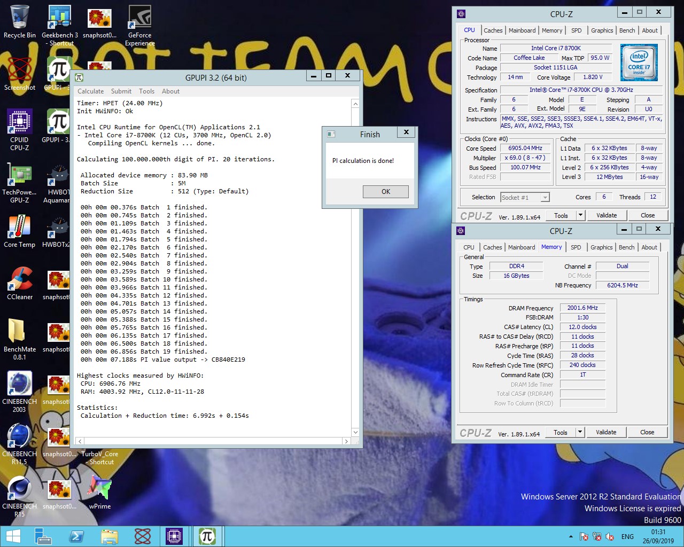The height and width of the screenshot is (547, 684).
Task: Open the About menu in GPUPI
Action: coord(170,91)
